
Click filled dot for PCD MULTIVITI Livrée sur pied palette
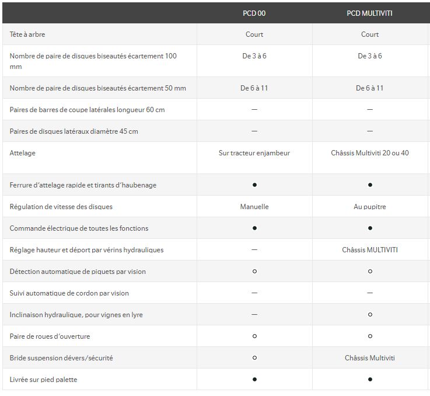[370, 380]
